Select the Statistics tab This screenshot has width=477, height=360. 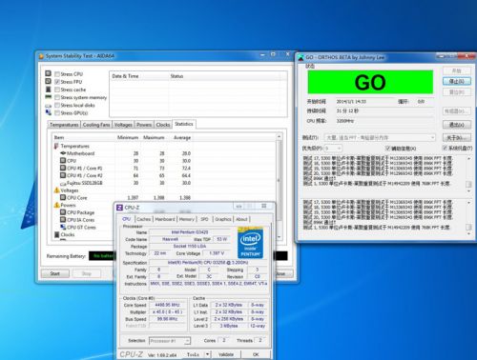tap(184, 124)
